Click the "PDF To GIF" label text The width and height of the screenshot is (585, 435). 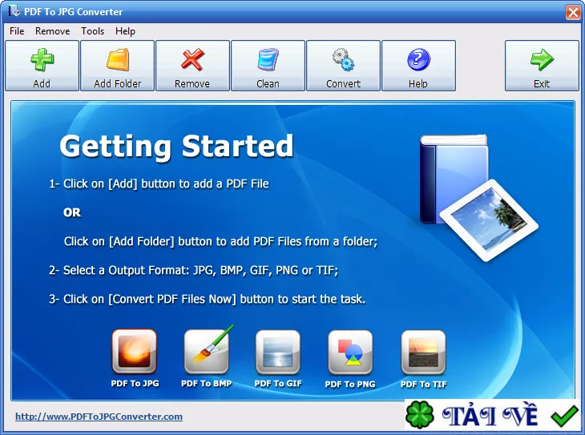coord(278,384)
